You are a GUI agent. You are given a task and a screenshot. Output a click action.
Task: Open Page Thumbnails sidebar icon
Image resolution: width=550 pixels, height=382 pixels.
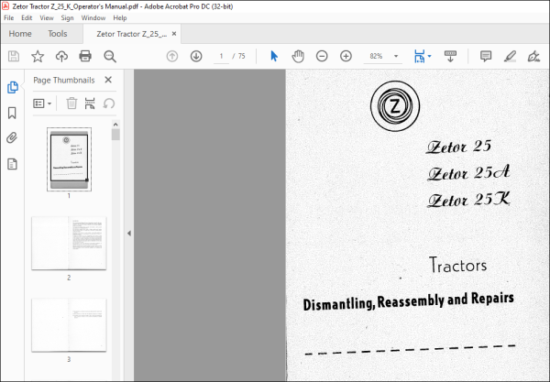pos(13,87)
